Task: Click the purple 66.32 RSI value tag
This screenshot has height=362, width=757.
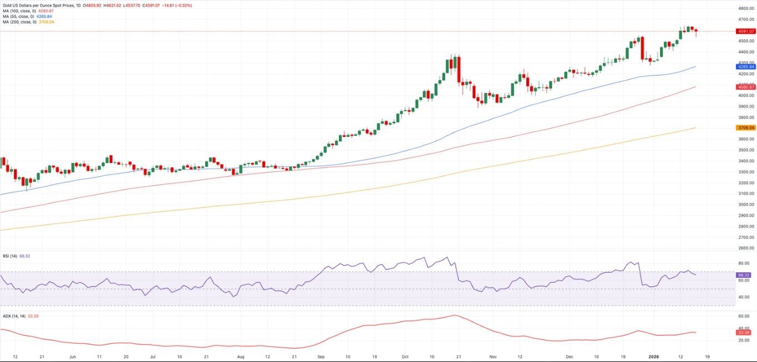Action: tap(743, 275)
